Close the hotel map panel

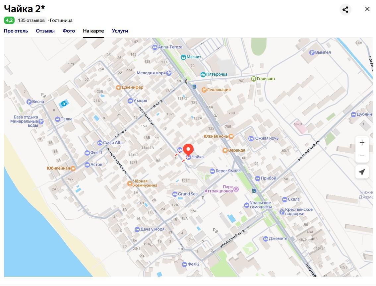(x=367, y=9)
